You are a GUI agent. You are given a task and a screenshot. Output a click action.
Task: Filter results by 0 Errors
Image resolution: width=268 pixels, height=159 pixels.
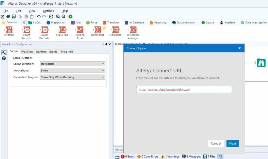tap(128, 156)
